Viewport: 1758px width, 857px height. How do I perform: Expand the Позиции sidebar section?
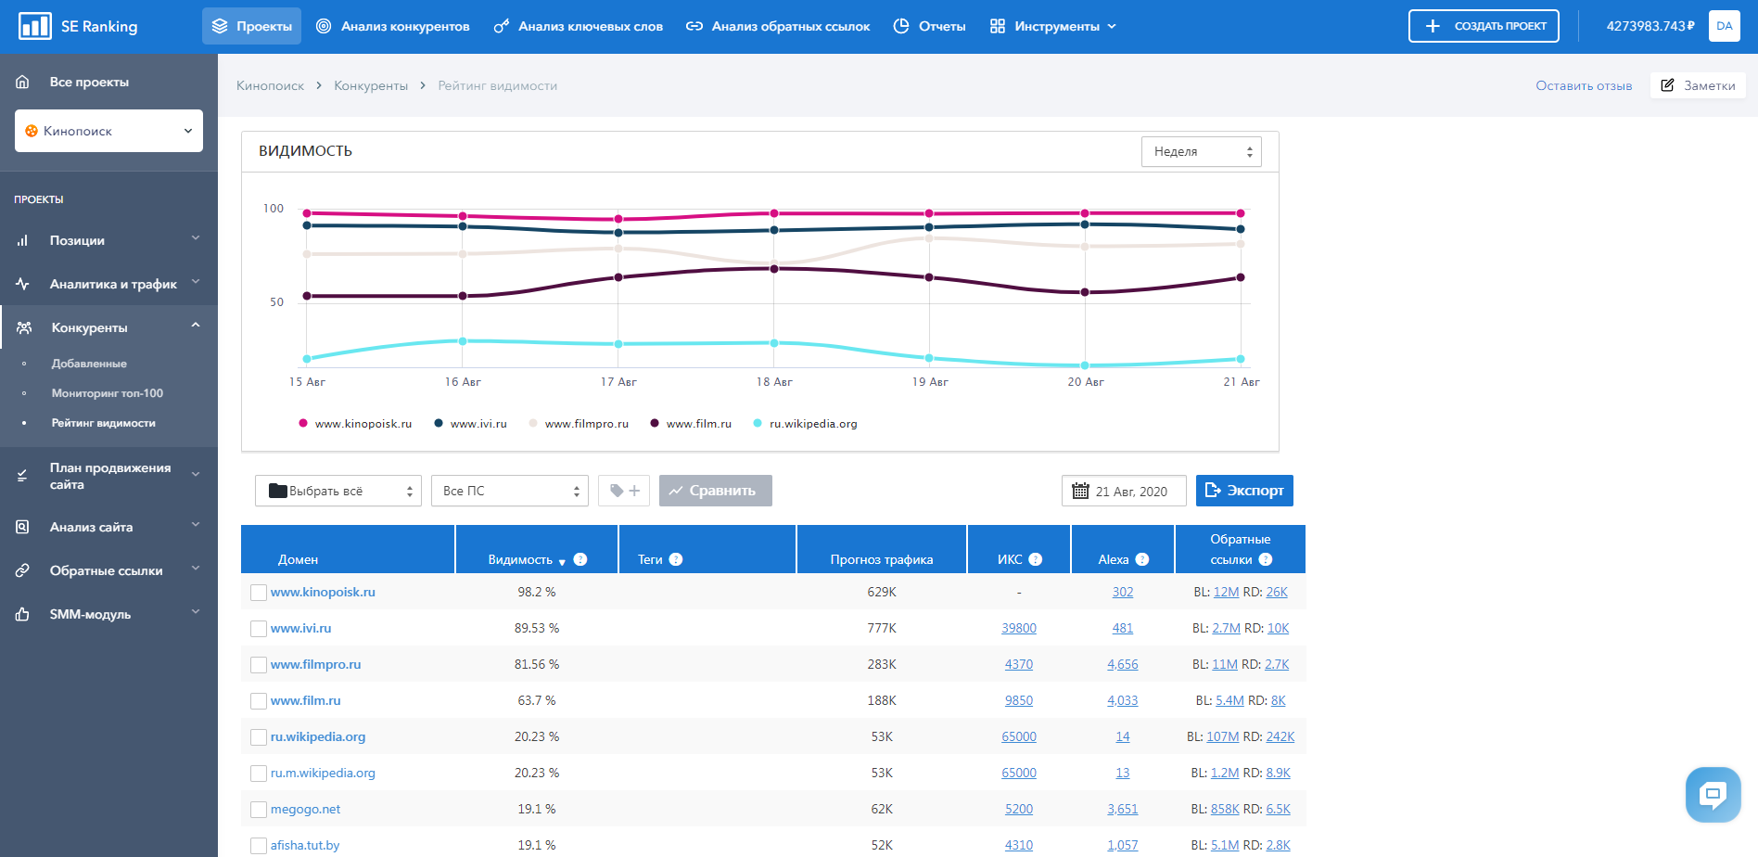(x=108, y=240)
